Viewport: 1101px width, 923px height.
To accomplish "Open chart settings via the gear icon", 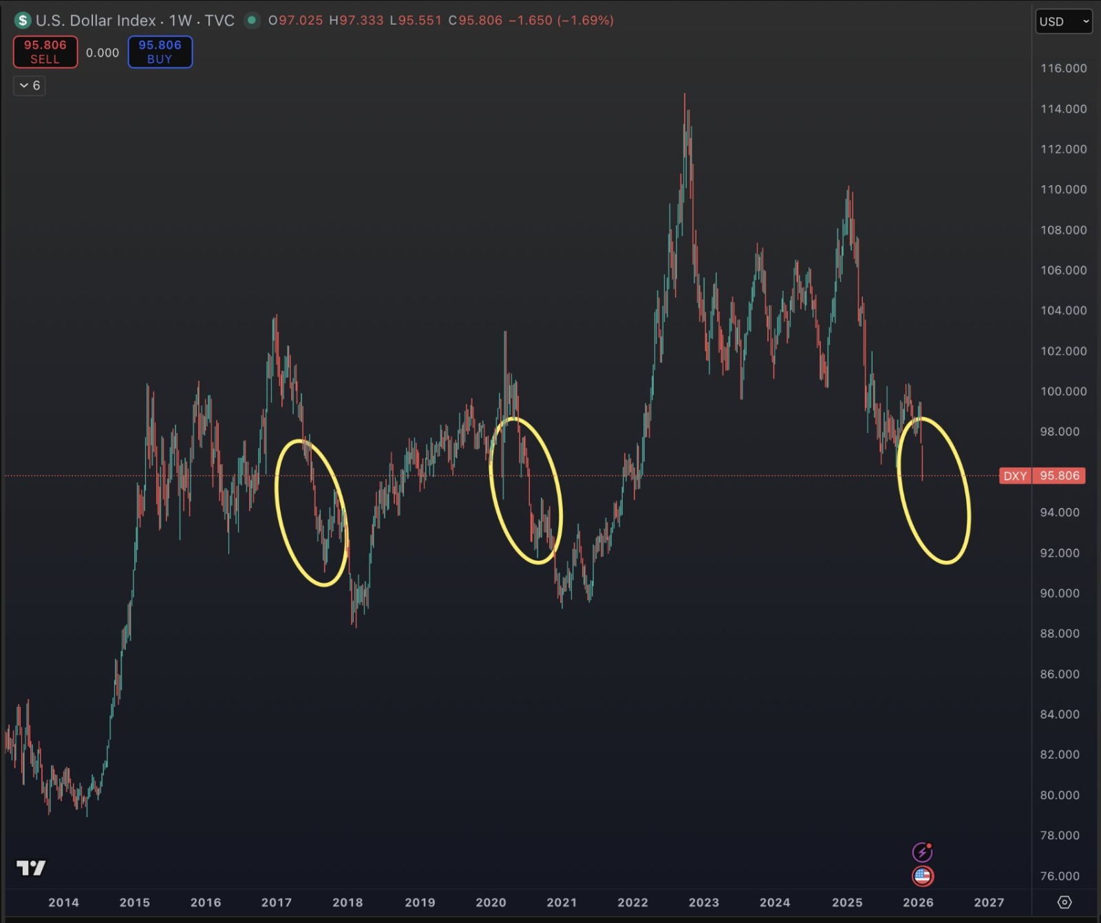I will tap(1065, 902).
